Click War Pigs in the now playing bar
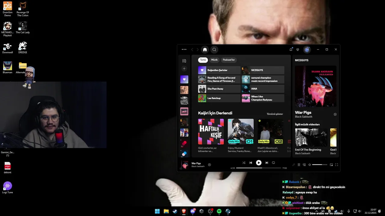Image resolution: width=385 pixels, height=216 pixels. pos(196,163)
